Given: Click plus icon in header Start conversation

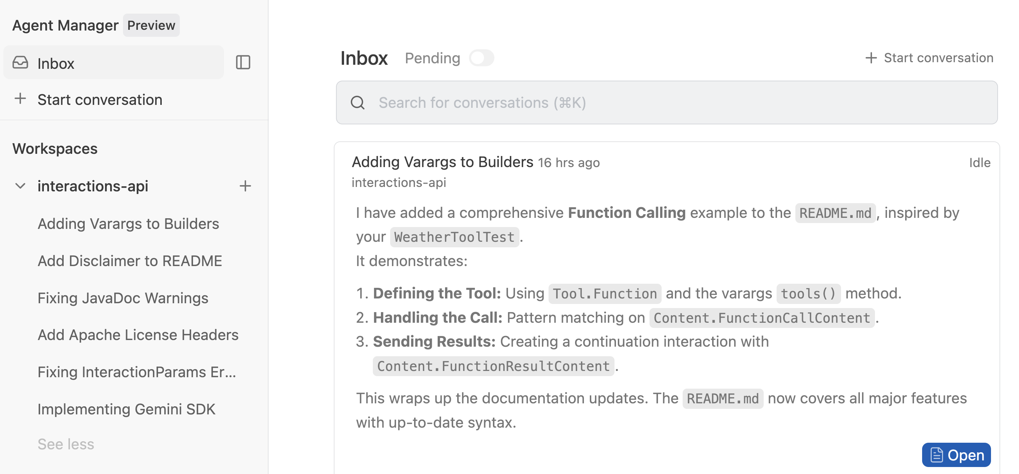Looking at the screenshot, I should point(871,58).
